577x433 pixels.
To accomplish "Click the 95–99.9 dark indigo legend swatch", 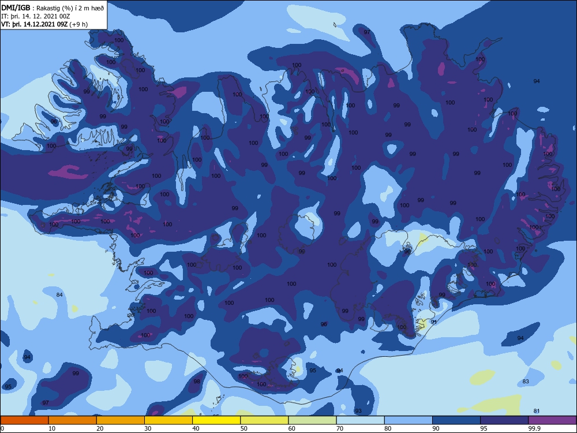I will pos(504,420).
